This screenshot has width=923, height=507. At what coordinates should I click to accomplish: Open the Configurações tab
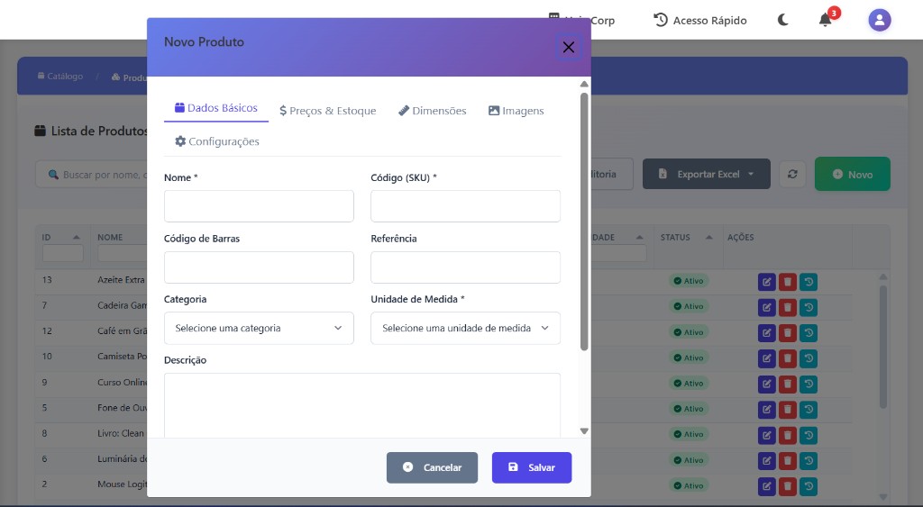coord(217,141)
